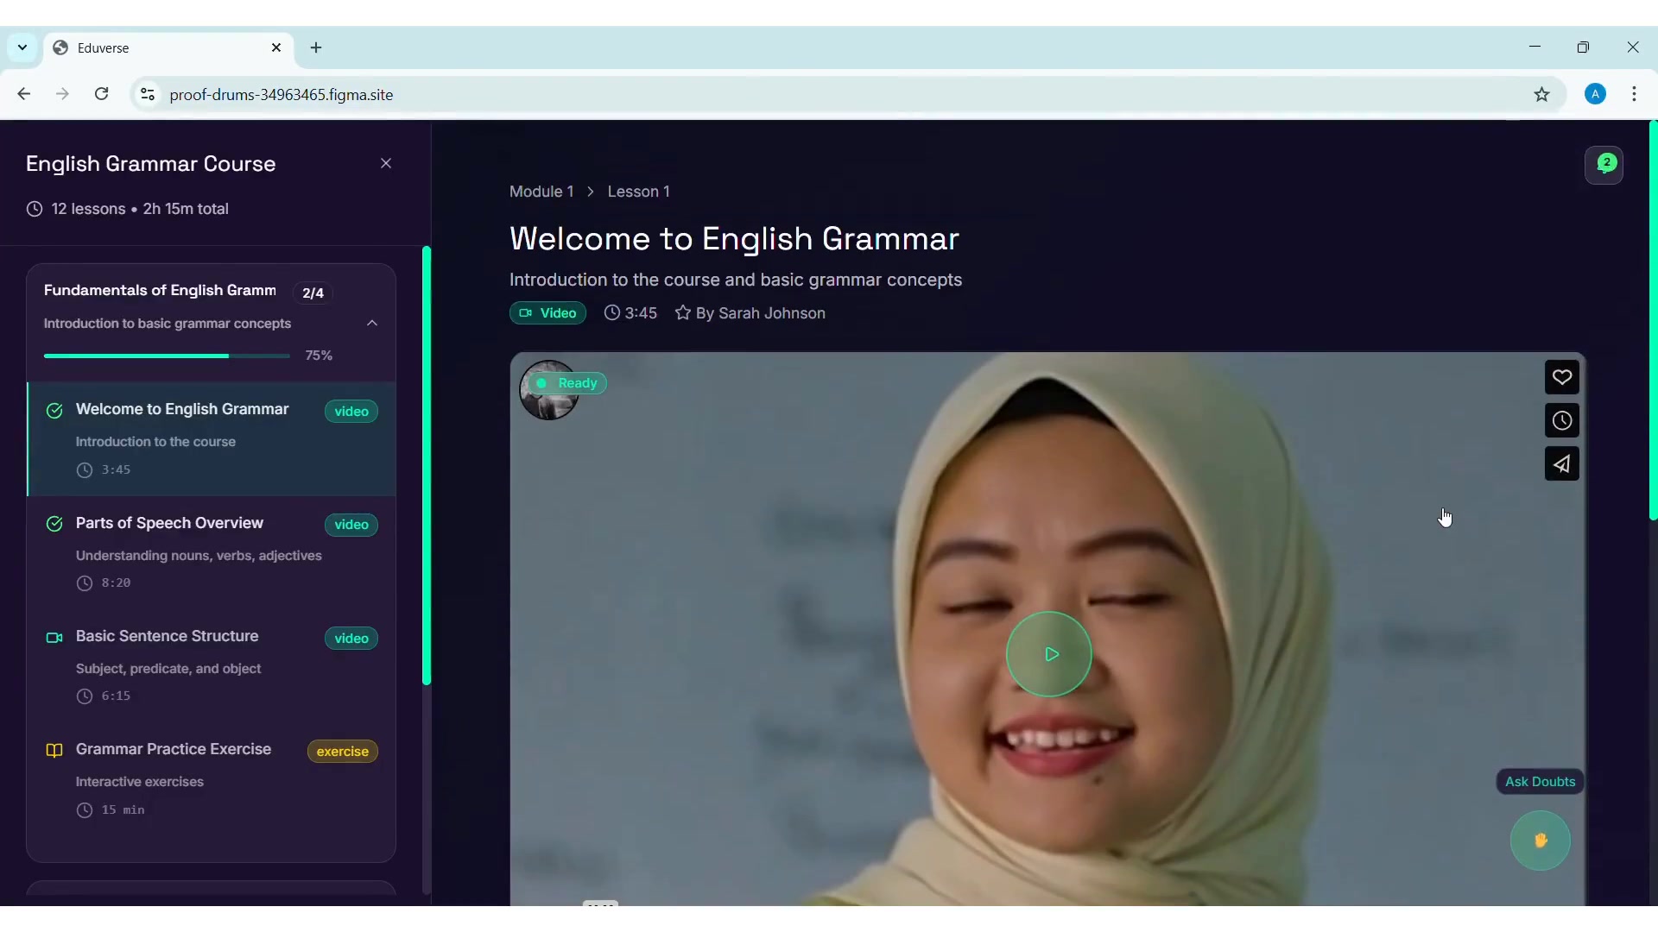The image size is (1658, 932).
Task: Click the main page vertical scrollbar
Action: coord(1653,321)
